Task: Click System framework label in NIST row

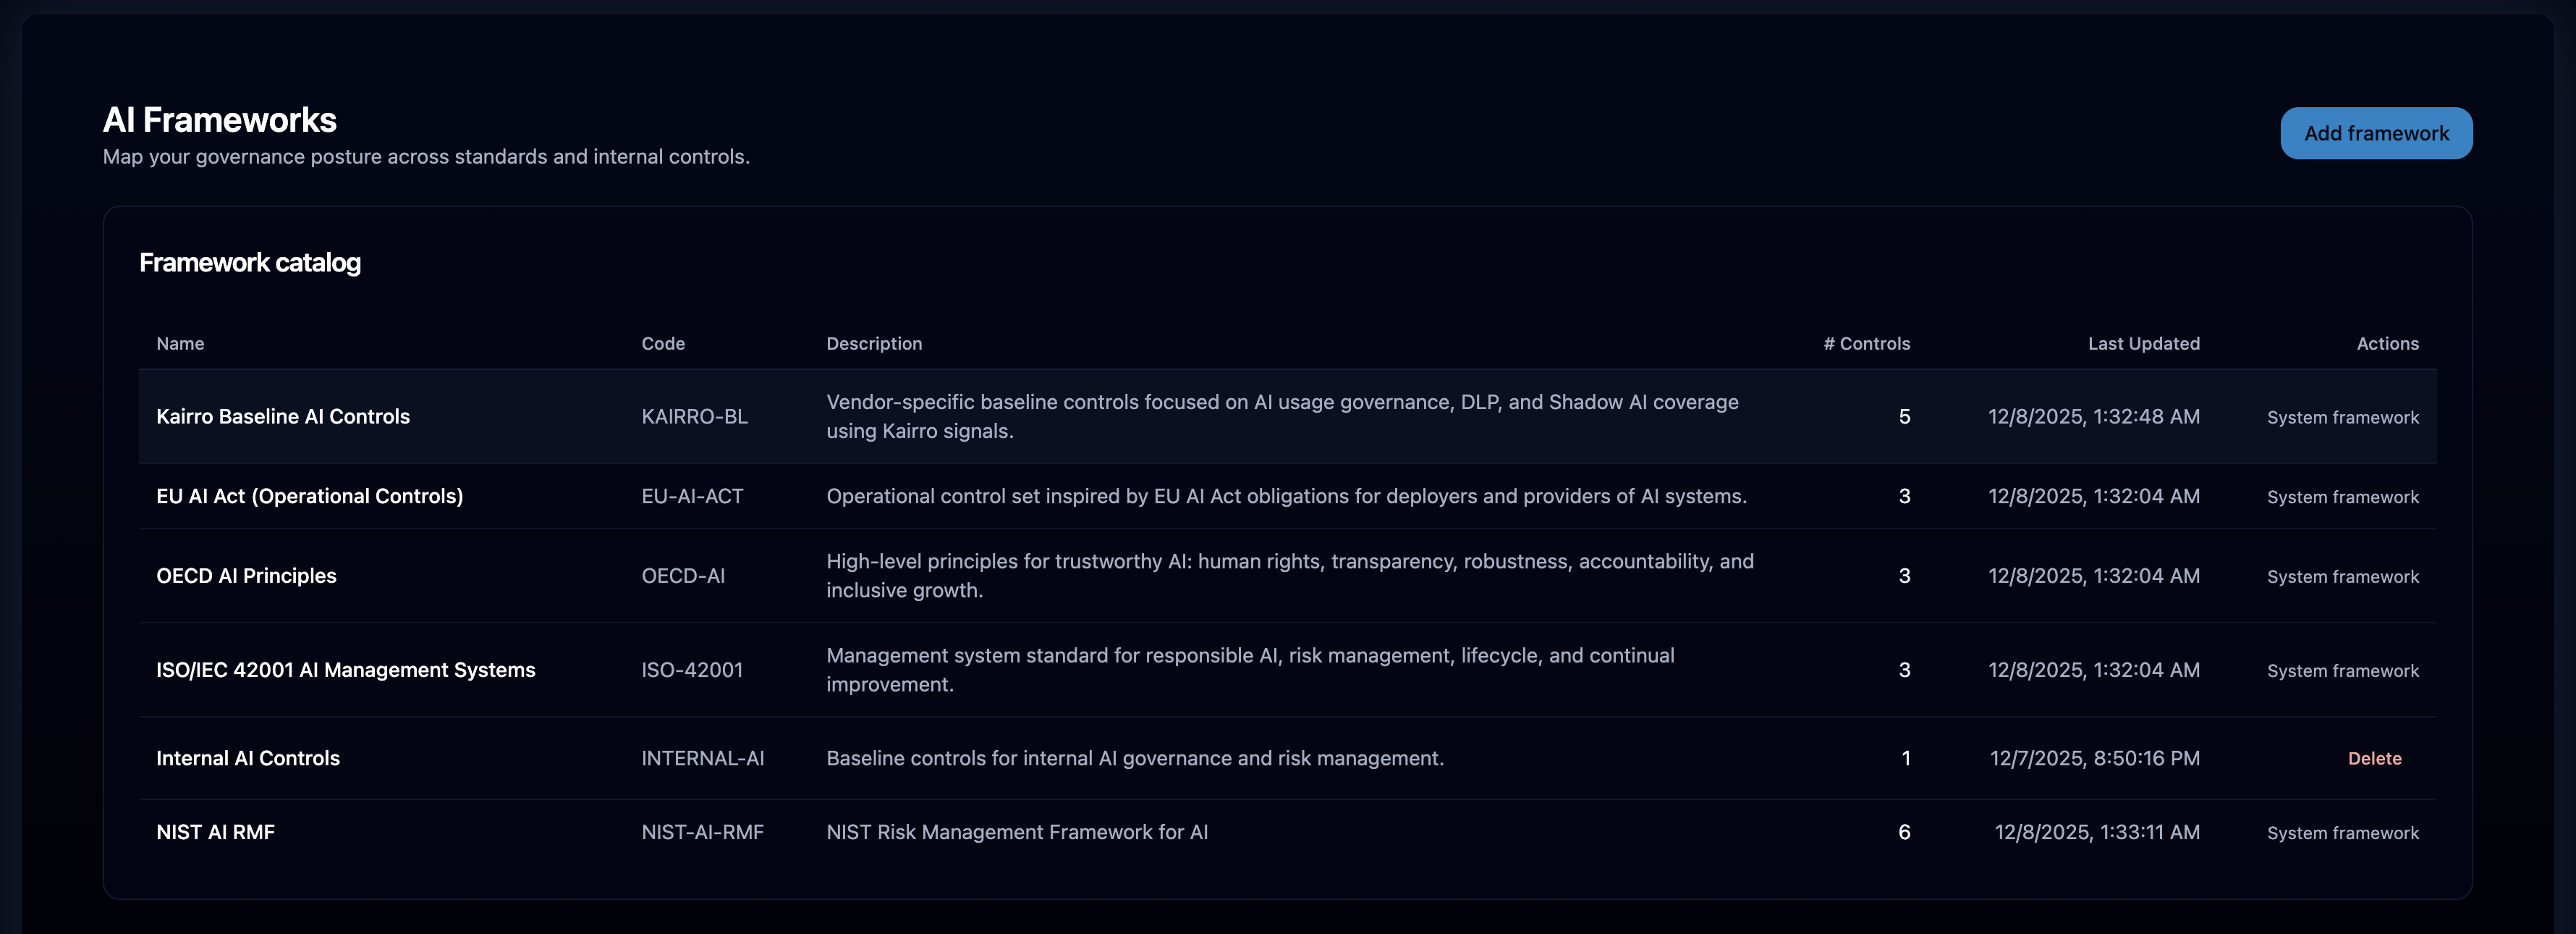Action: pos(2342,833)
